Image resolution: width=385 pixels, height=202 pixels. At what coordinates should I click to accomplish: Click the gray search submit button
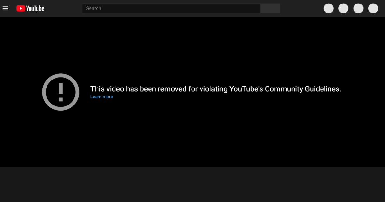(x=270, y=8)
